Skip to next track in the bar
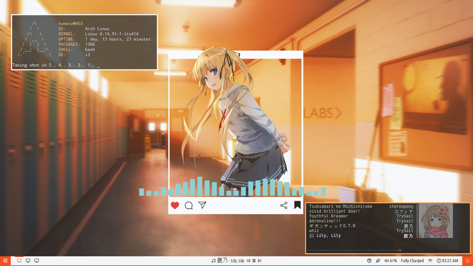This screenshot has width=473, height=266. click(x=259, y=261)
